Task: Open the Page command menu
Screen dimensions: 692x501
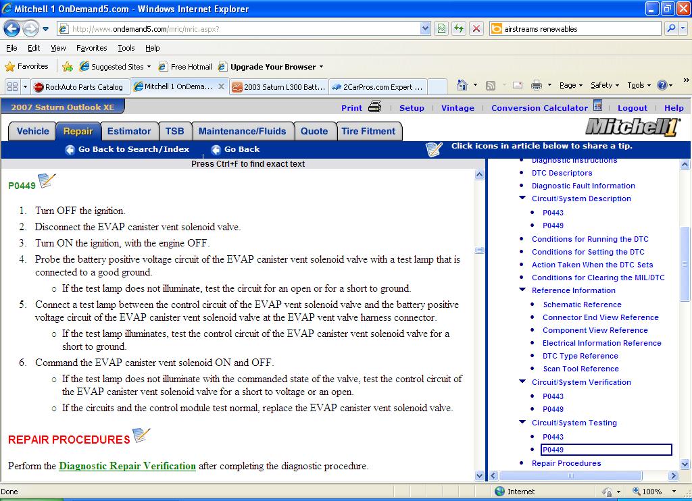Action: (570, 85)
